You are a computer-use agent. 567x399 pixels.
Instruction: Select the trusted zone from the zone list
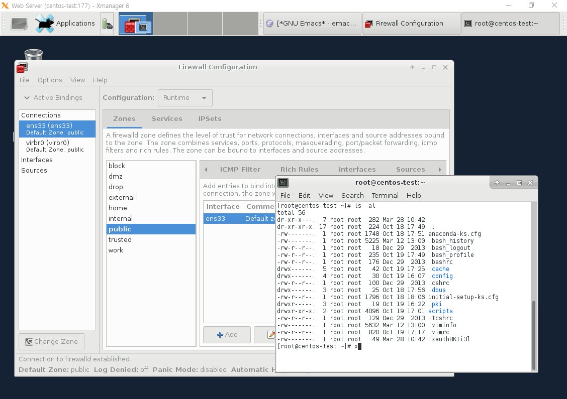click(x=120, y=239)
